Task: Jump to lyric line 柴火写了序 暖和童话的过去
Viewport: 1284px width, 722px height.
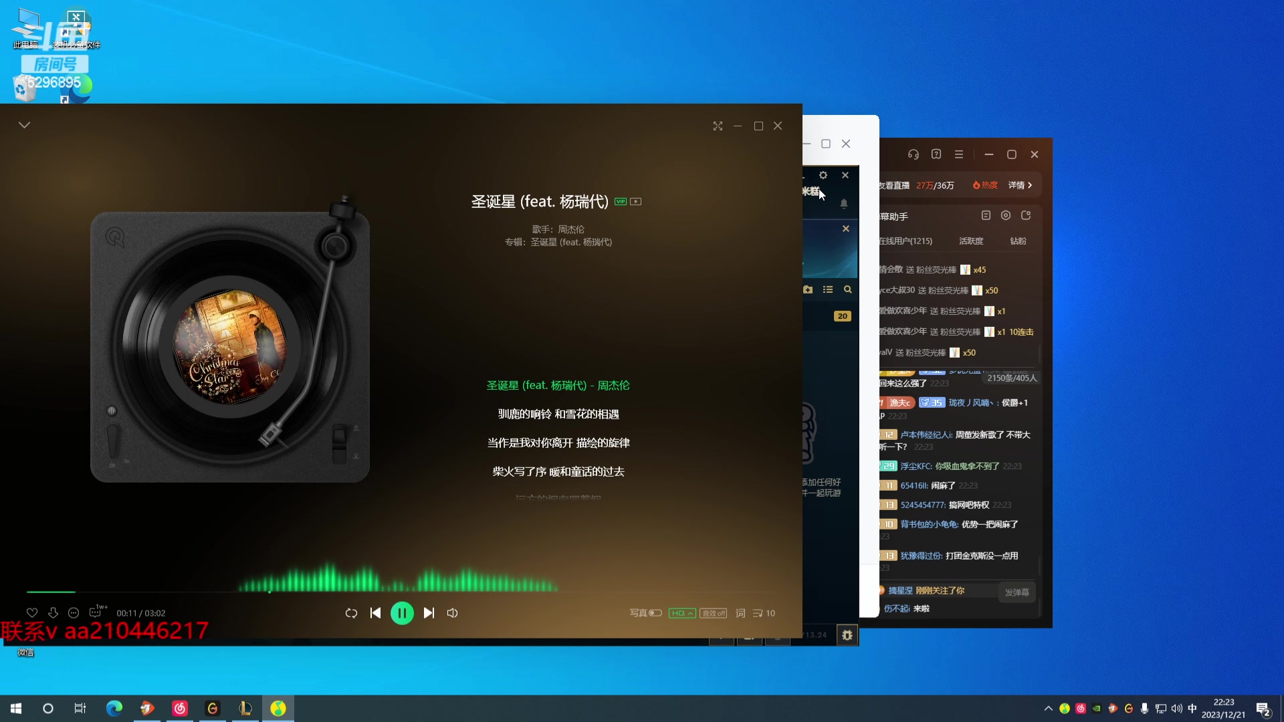Action: [558, 471]
